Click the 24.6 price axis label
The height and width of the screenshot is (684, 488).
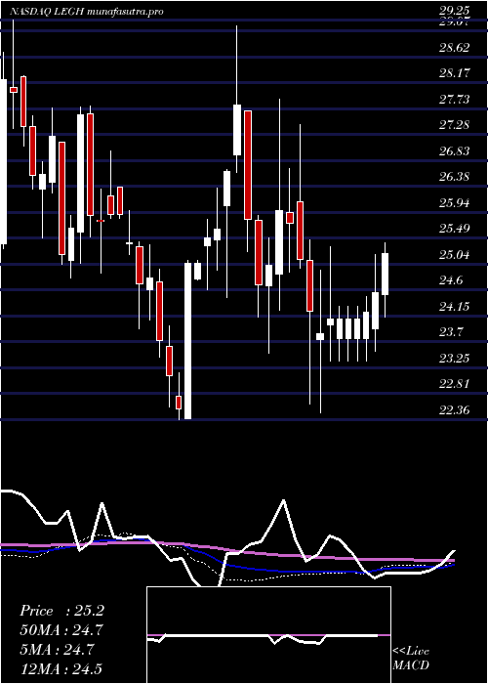pyautogui.click(x=451, y=280)
